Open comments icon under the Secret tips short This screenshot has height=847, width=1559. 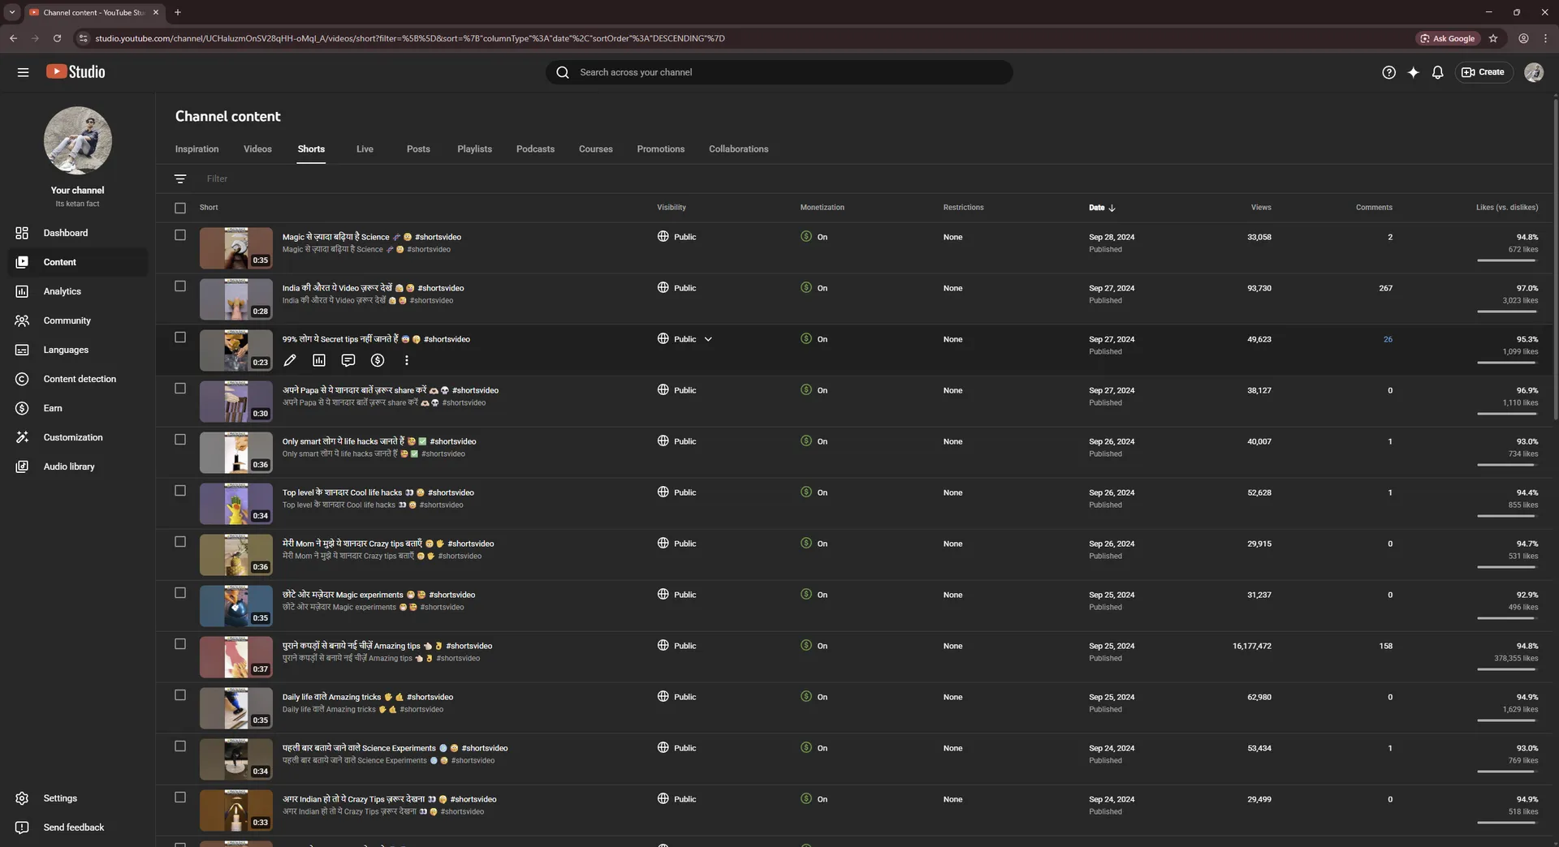(x=348, y=360)
